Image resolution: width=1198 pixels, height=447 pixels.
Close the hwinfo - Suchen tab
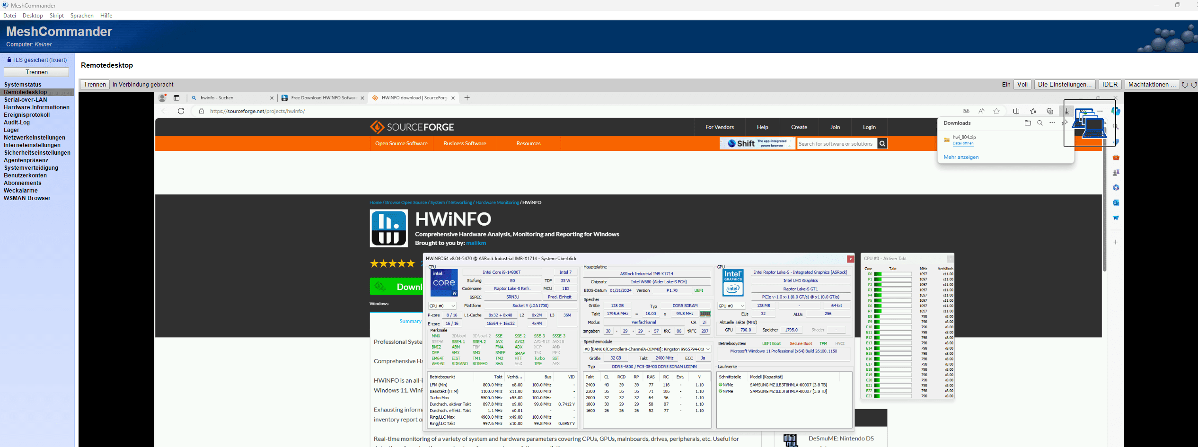click(272, 98)
